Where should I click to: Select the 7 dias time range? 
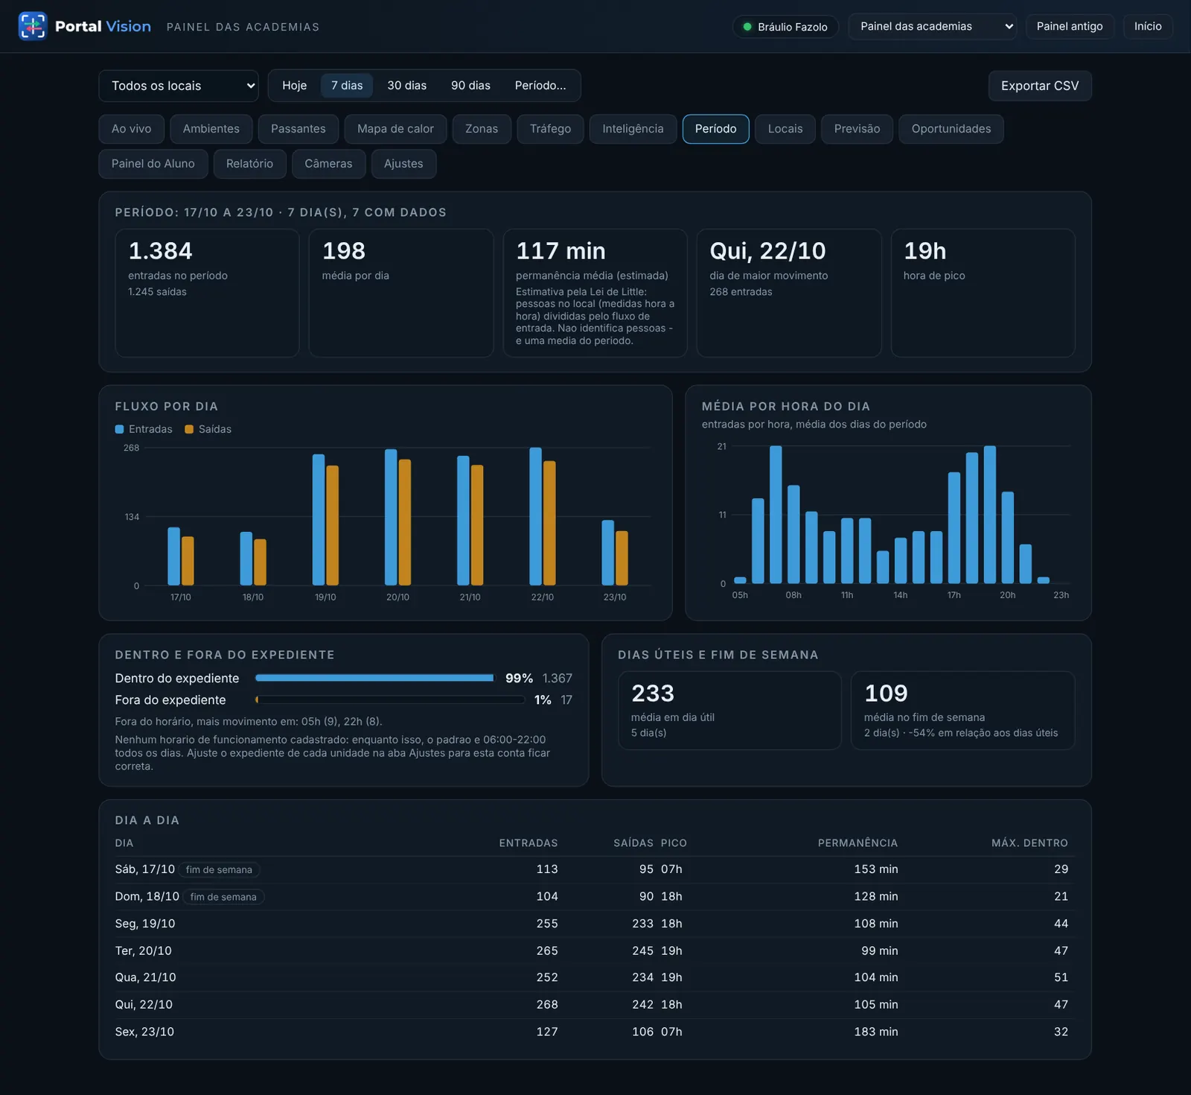pyautogui.click(x=347, y=86)
